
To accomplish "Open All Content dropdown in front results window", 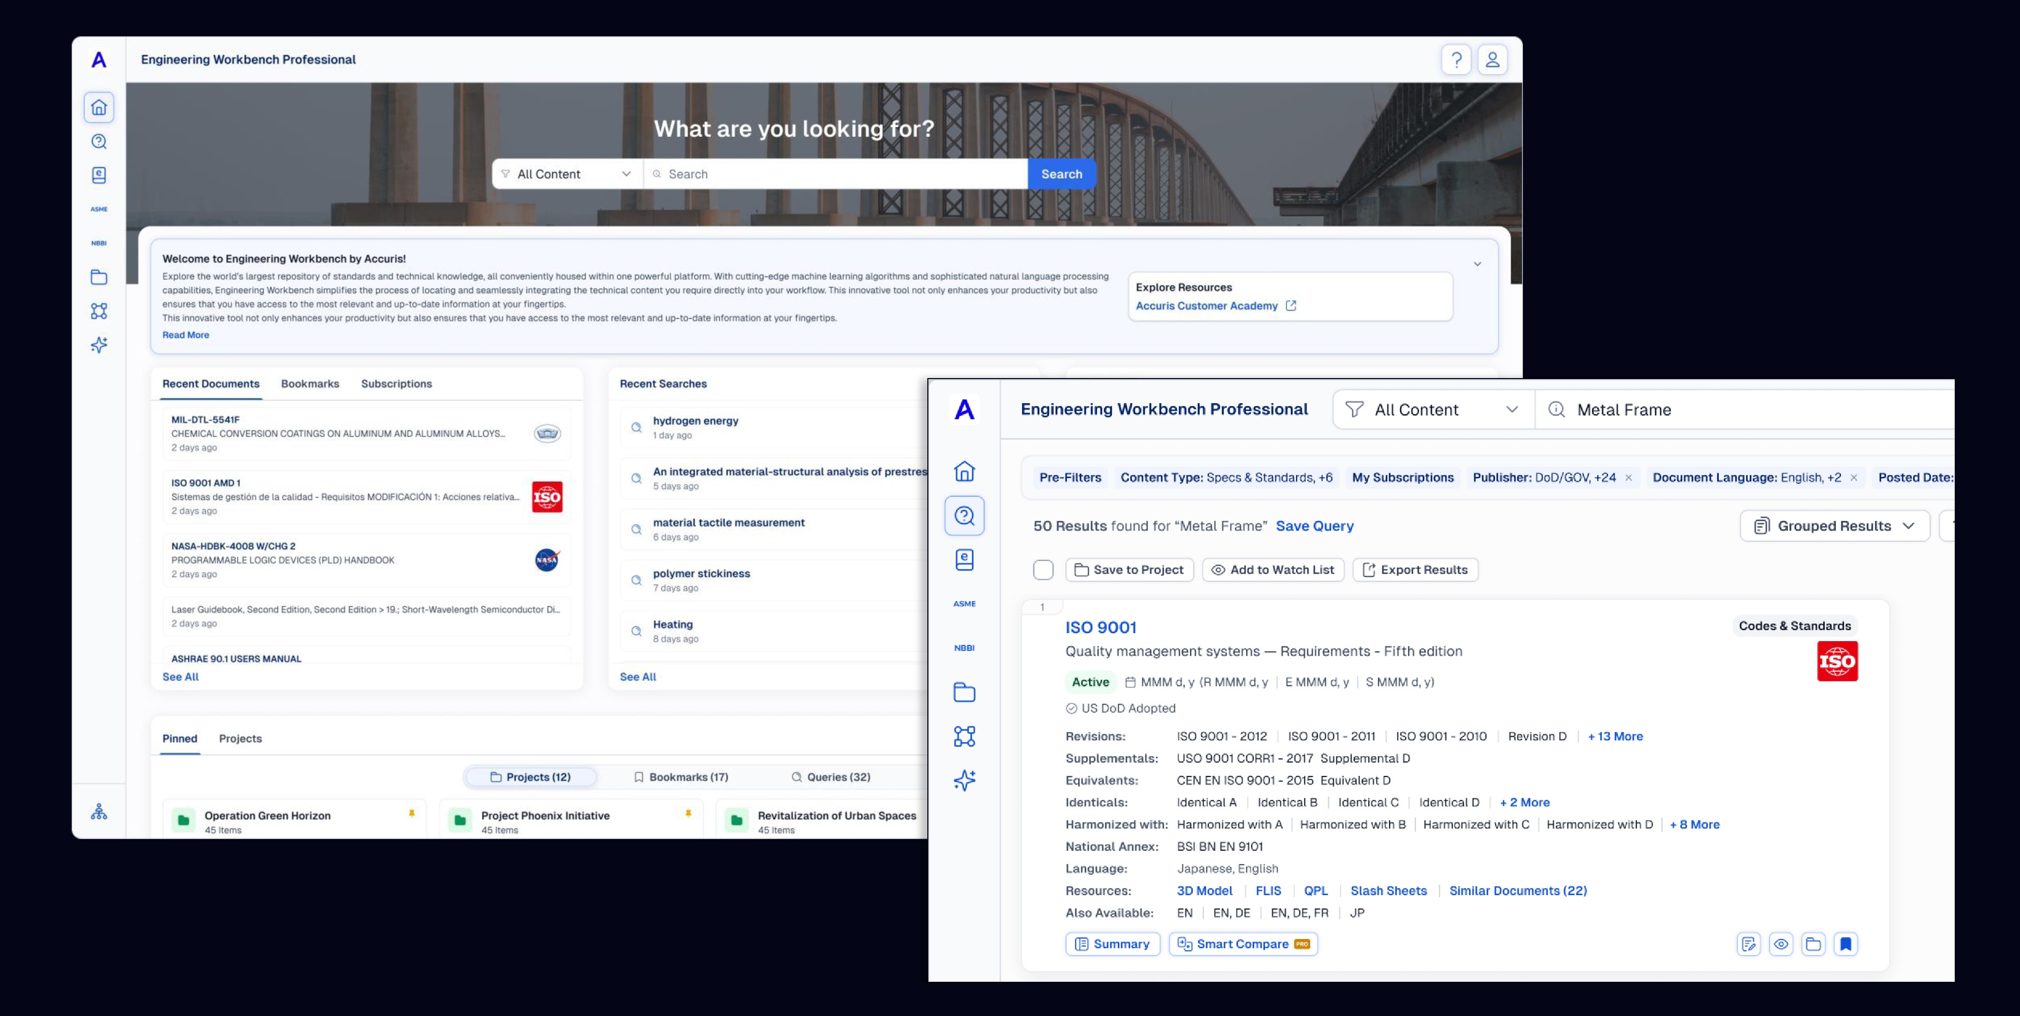I will [x=1434, y=410].
